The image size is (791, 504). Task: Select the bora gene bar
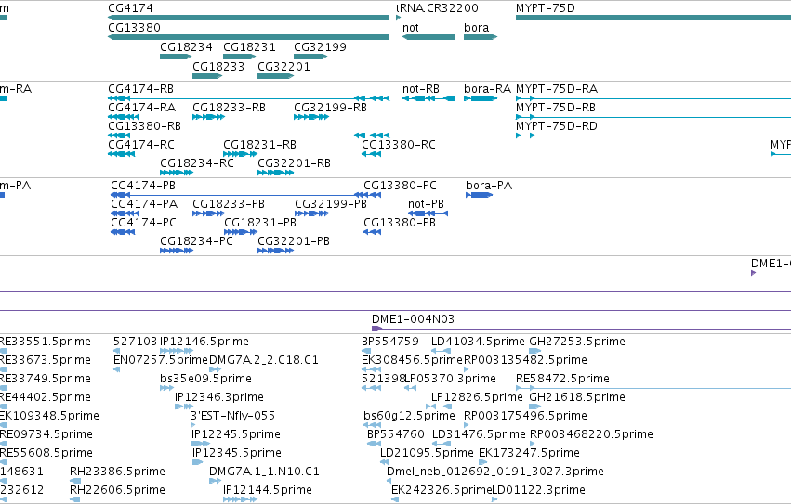point(481,37)
